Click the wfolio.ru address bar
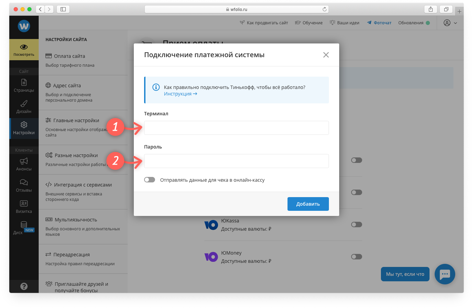473x308 pixels. coord(236,9)
